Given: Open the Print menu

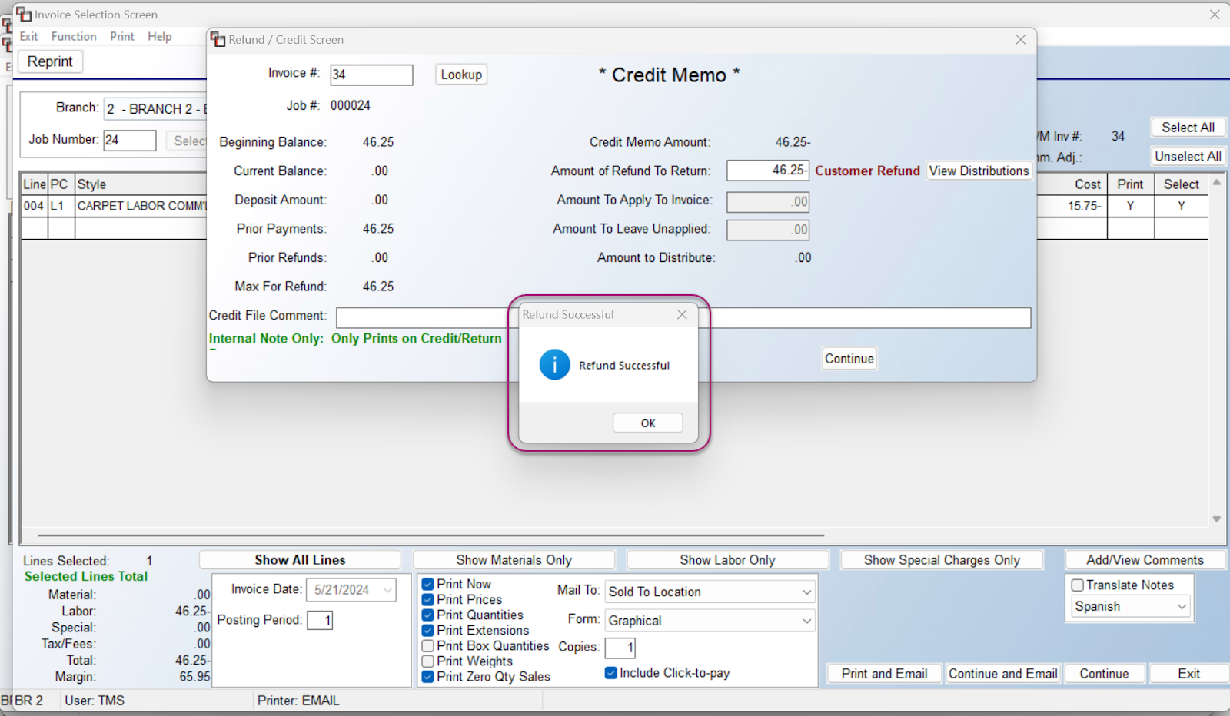Looking at the screenshot, I should (121, 36).
